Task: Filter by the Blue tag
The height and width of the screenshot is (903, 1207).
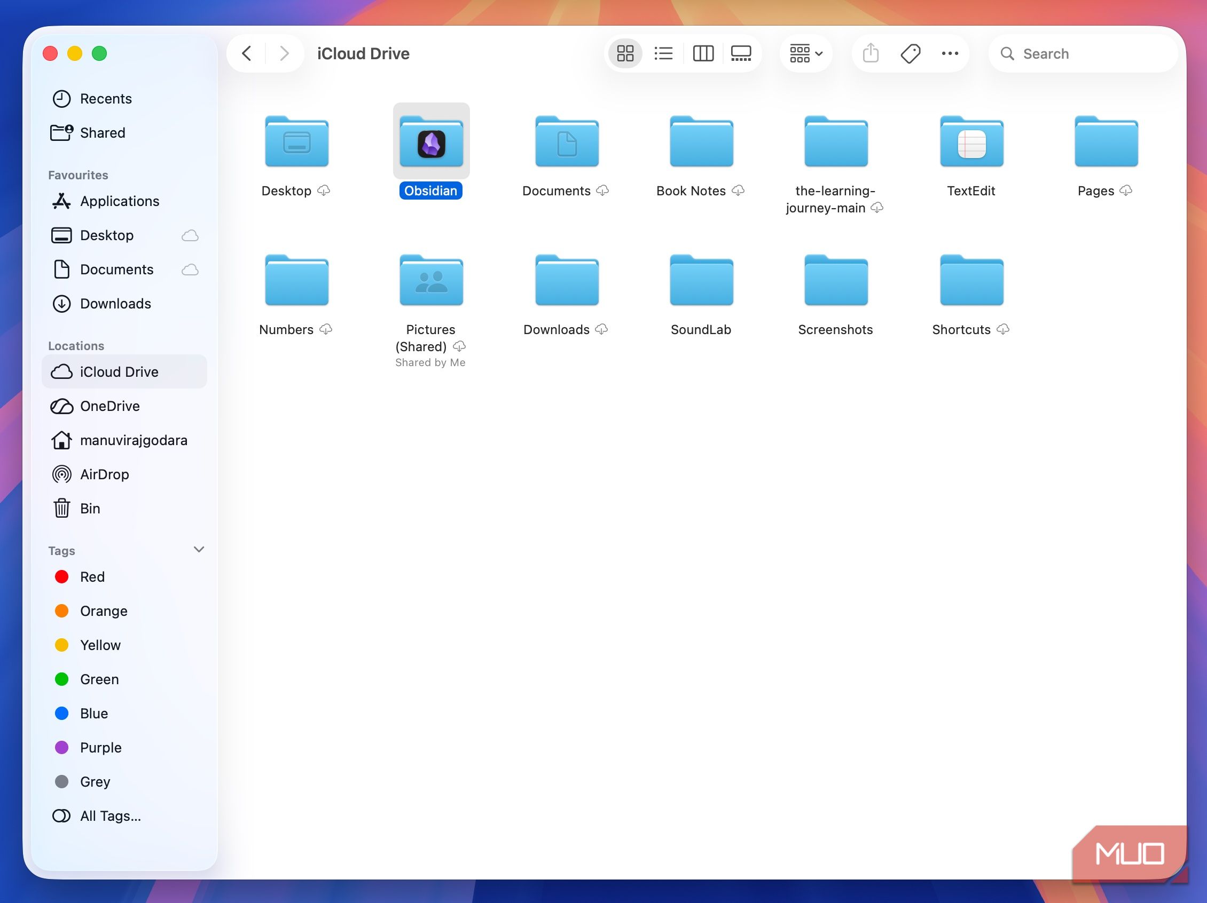Action: pos(124,714)
